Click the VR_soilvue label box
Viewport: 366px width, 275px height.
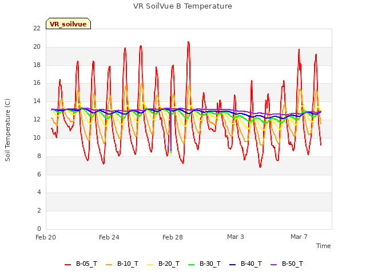coord(68,23)
